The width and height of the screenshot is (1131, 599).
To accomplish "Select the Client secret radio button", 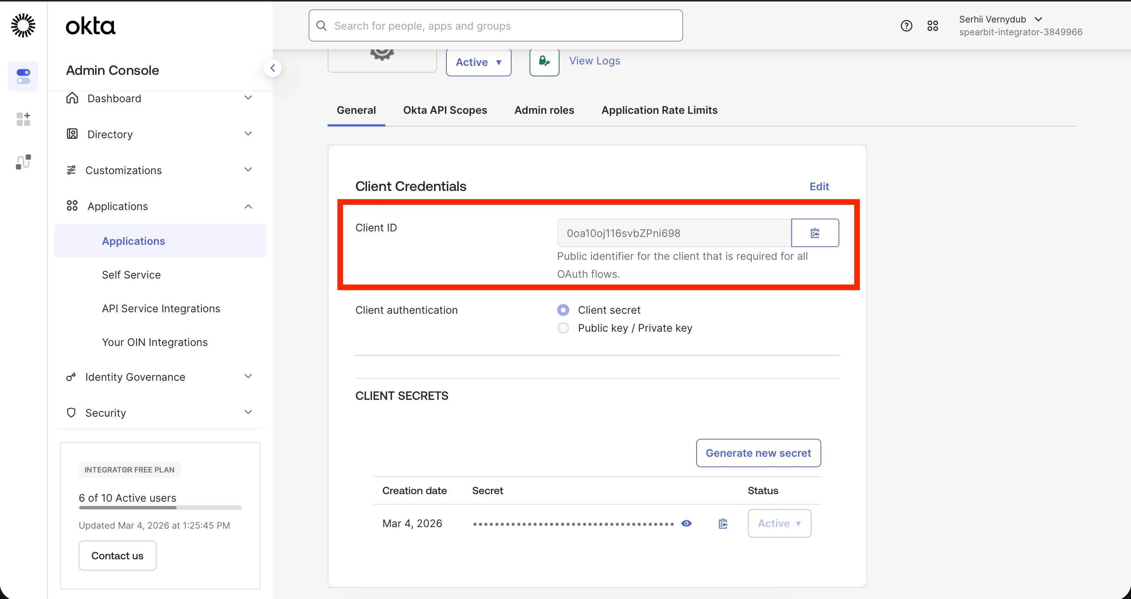I will [563, 310].
